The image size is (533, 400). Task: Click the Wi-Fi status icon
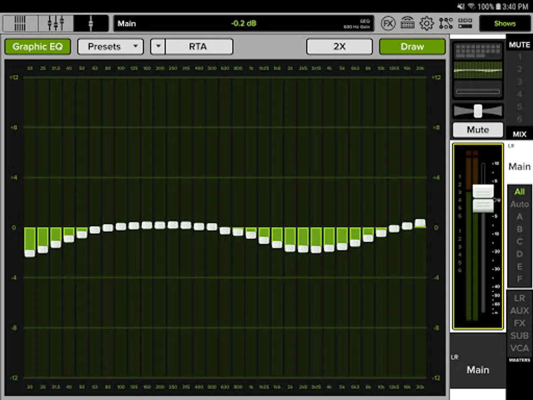coord(471,6)
